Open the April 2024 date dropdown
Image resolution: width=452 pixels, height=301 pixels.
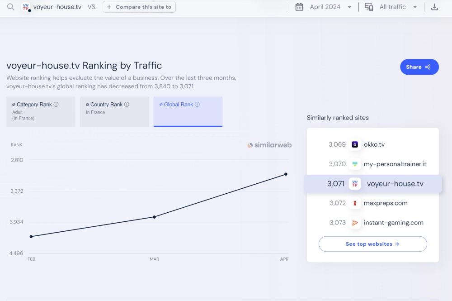[x=330, y=7]
